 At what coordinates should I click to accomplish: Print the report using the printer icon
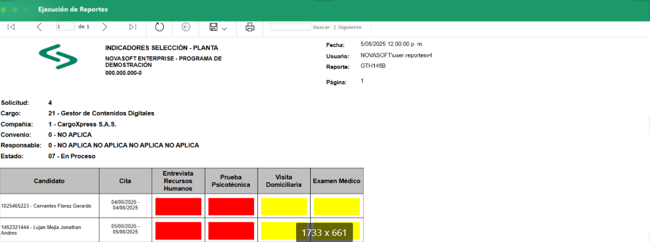click(x=249, y=27)
